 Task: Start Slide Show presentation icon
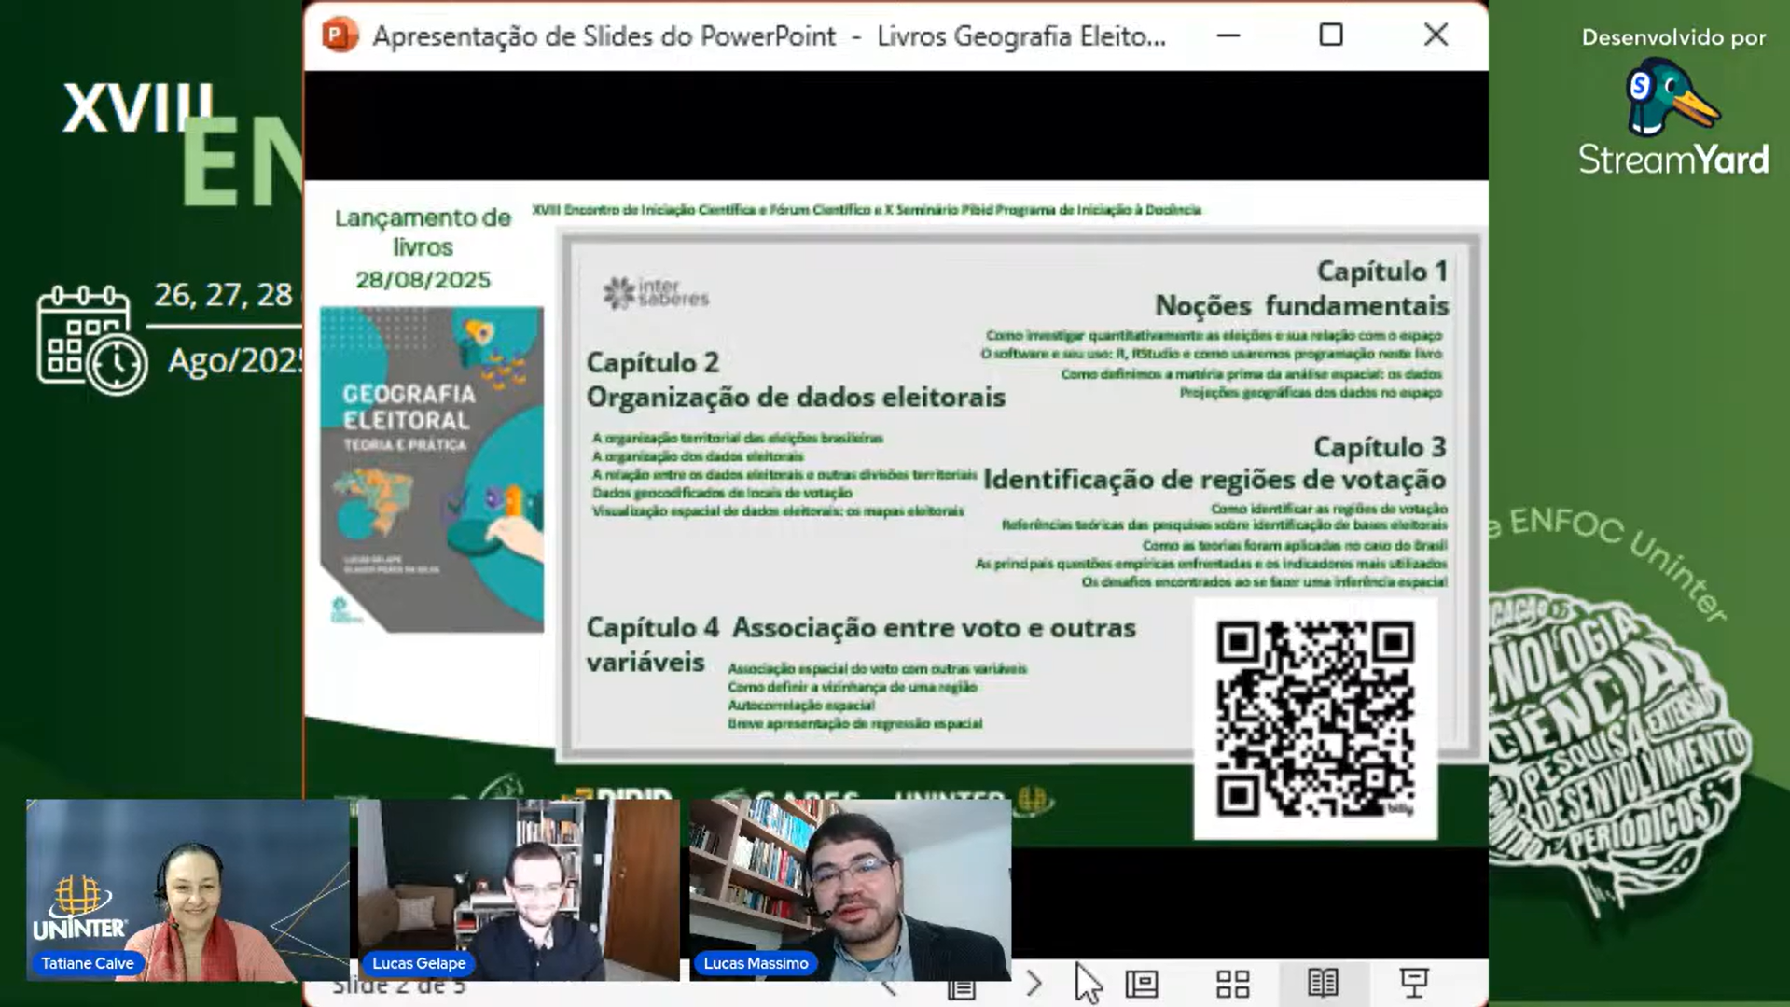coord(1413,983)
